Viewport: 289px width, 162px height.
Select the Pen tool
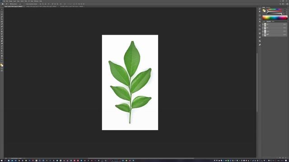[2, 46]
